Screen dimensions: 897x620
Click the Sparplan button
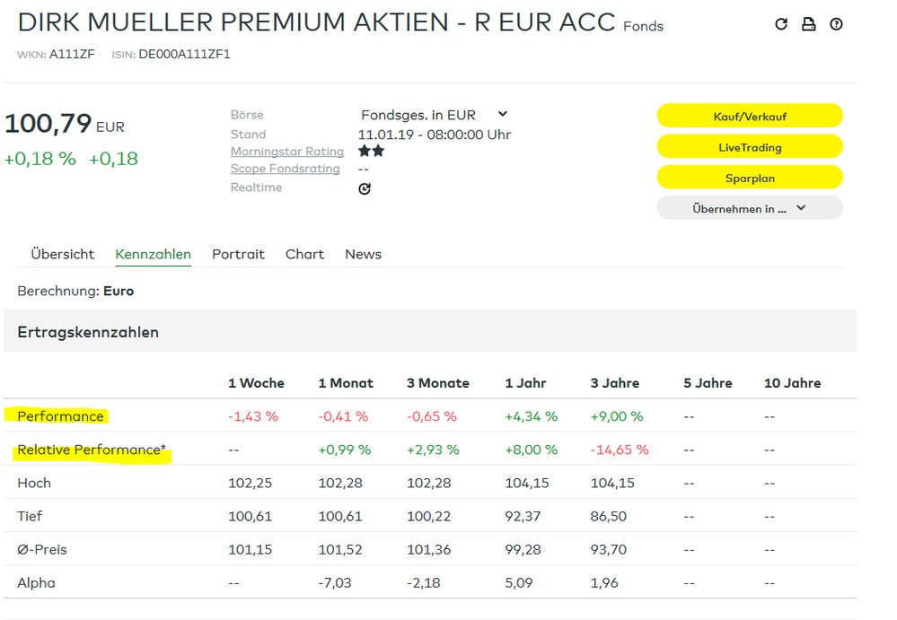point(749,177)
